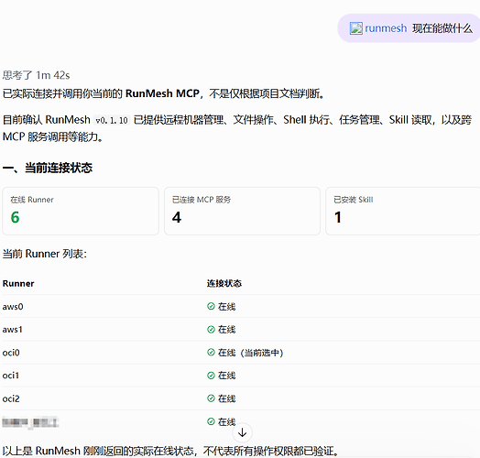This screenshot has width=480, height=458.
Task: Click the scroll-to-bottom arrow button
Action: (242, 432)
